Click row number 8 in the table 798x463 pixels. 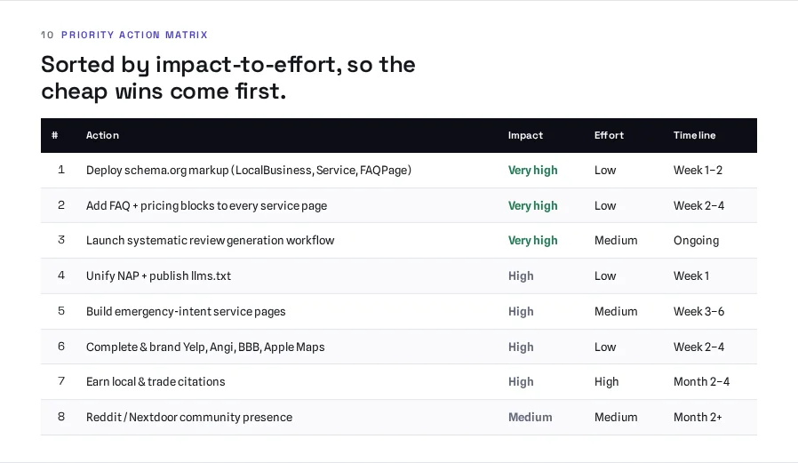click(61, 417)
